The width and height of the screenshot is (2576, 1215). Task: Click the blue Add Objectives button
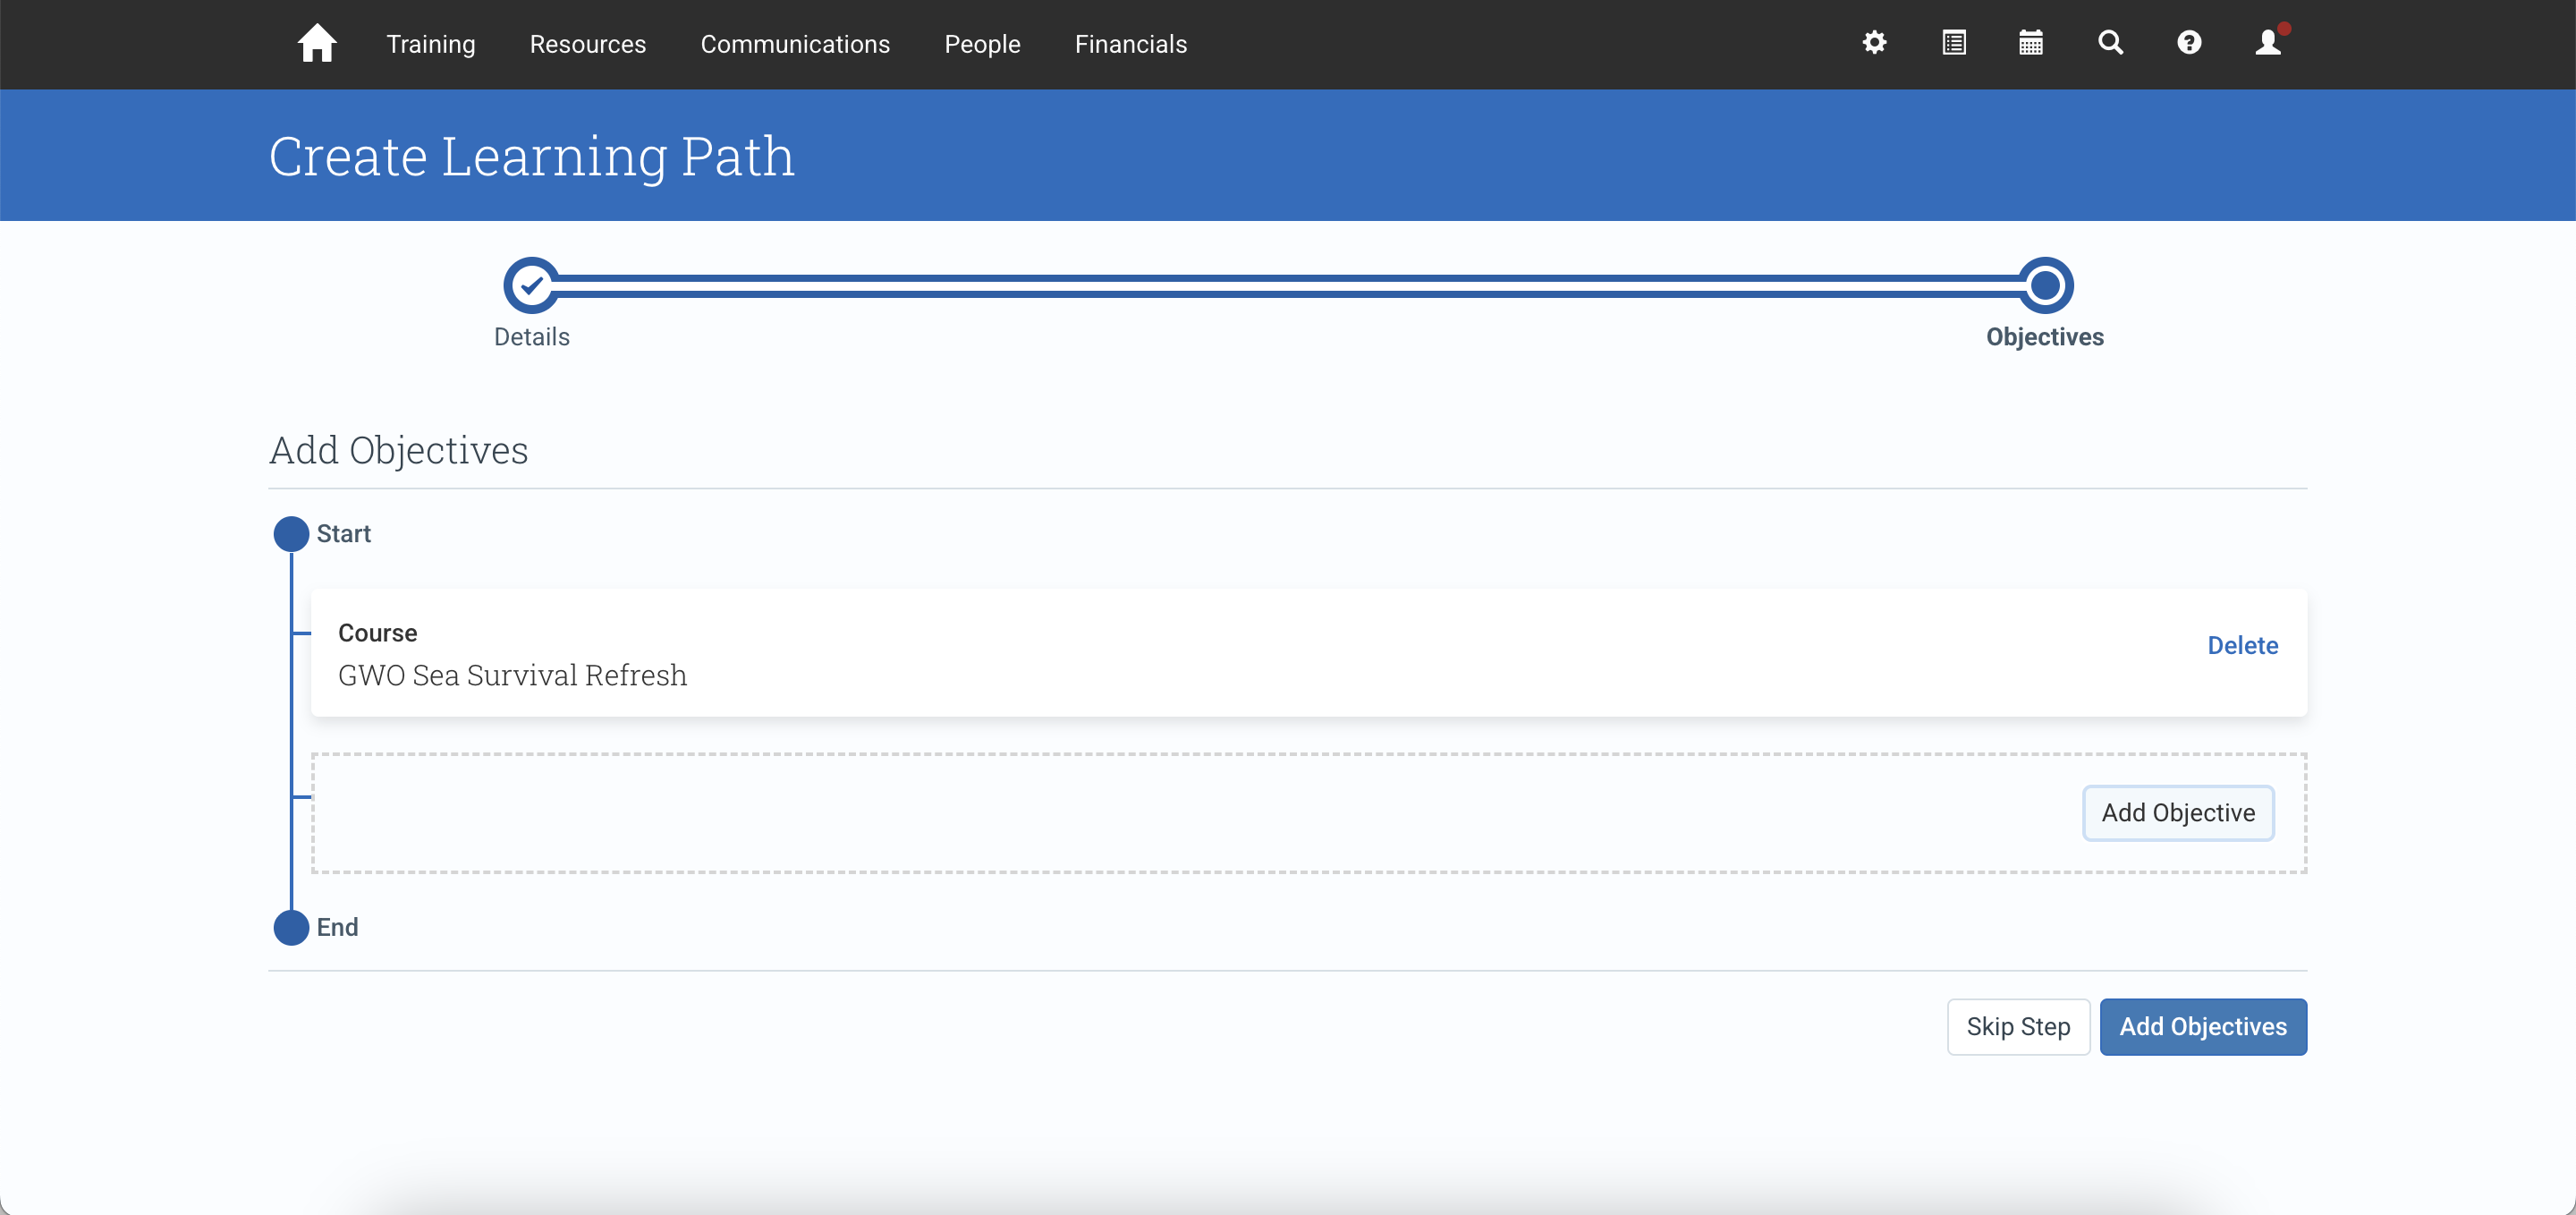(x=2203, y=1027)
